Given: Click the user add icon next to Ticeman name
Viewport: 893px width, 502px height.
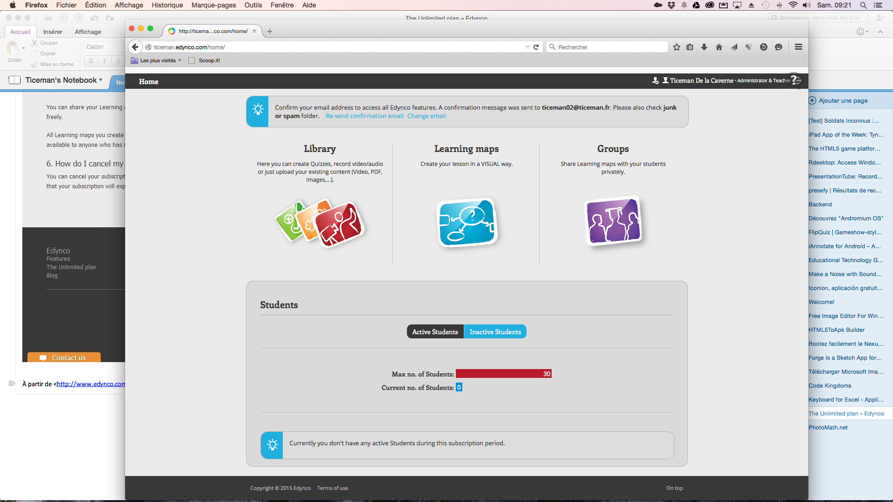Looking at the screenshot, I should tap(655, 80).
